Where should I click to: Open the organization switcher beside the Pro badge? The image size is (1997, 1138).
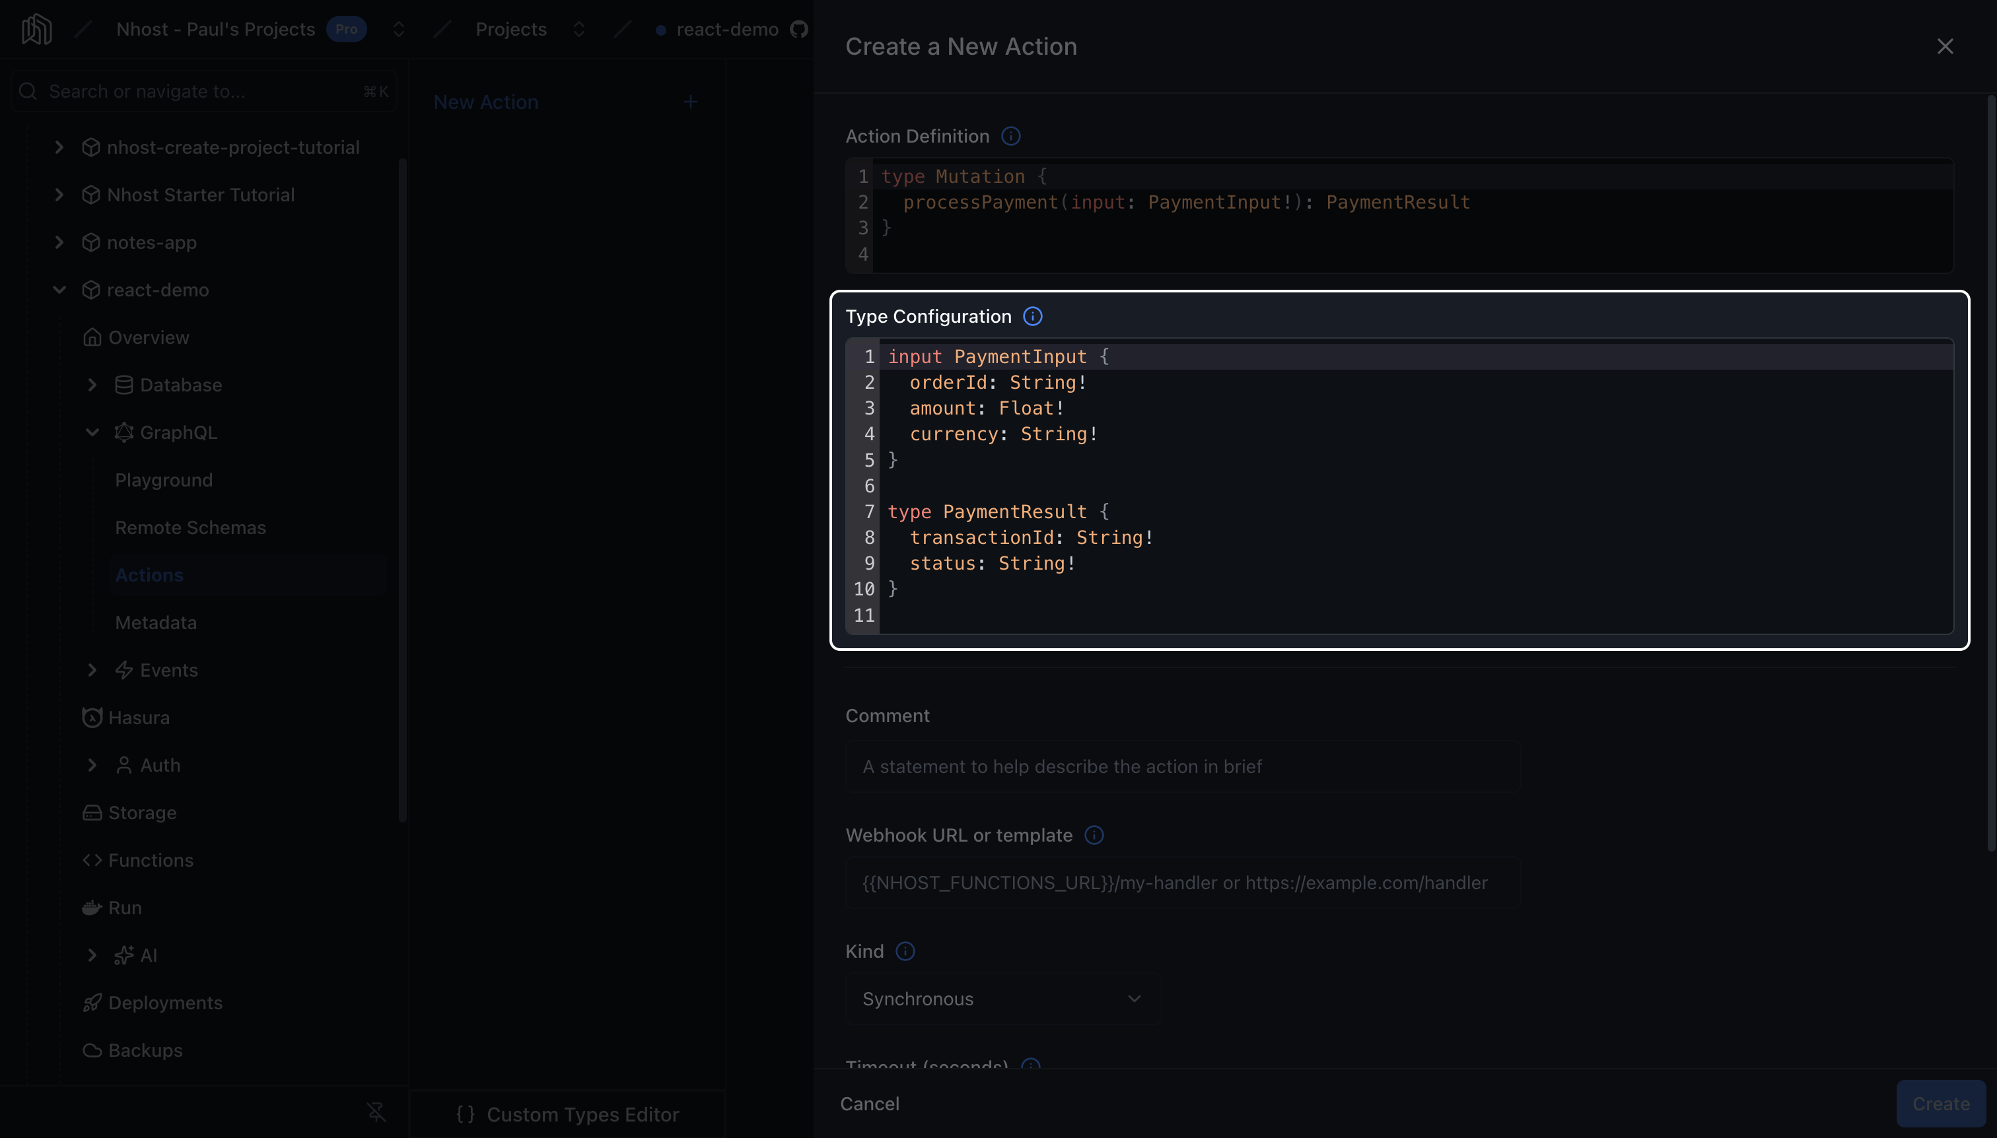pos(399,30)
